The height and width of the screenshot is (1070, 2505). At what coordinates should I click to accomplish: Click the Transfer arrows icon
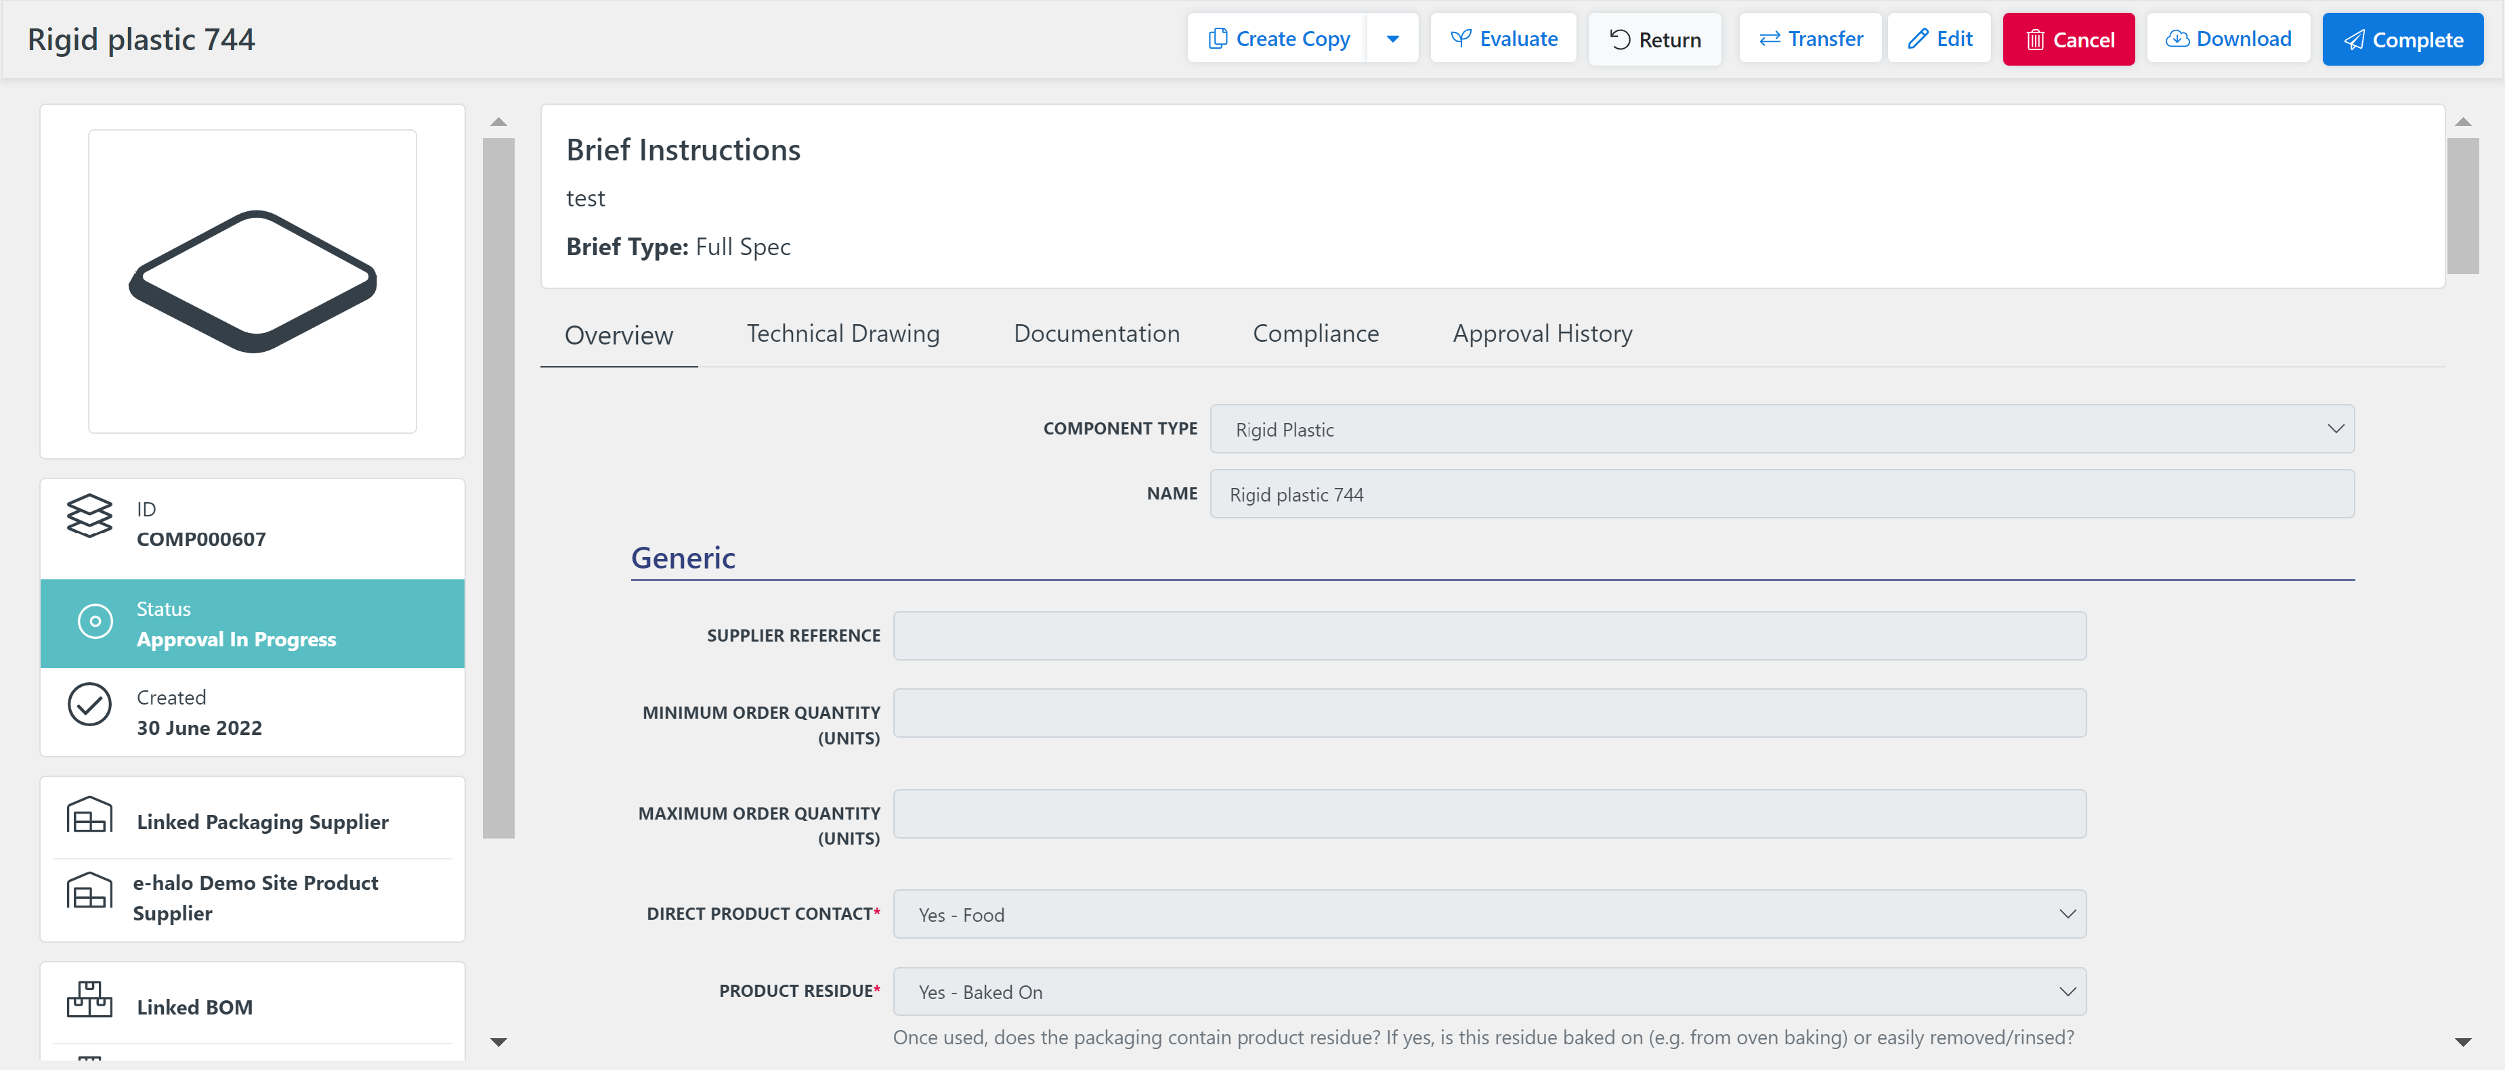coord(1770,38)
